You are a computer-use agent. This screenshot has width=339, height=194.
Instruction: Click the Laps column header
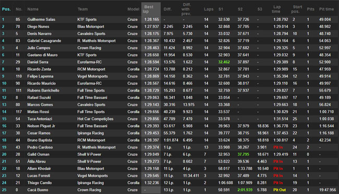click(x=209, y=9)
